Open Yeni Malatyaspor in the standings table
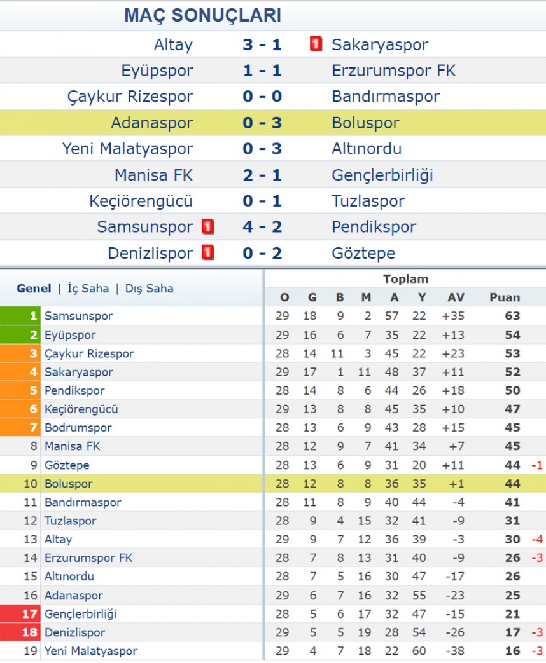Image resolution: width=546 pixels, height=663 pixels. click(91, 651)
